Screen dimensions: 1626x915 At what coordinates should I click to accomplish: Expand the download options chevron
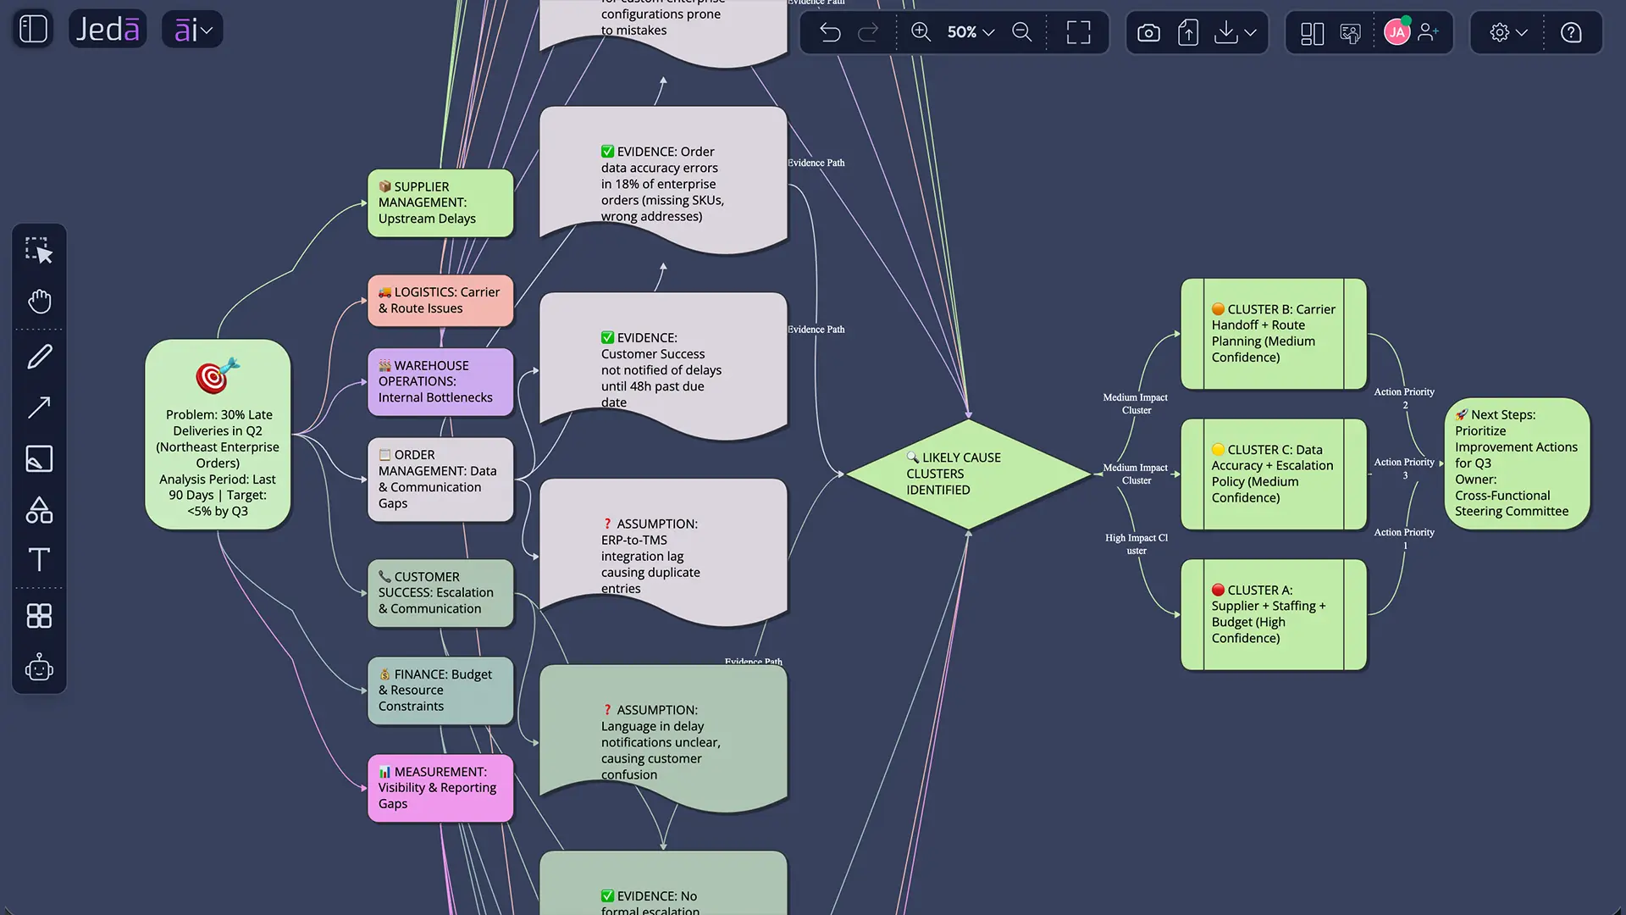(x=1251, y=32)
